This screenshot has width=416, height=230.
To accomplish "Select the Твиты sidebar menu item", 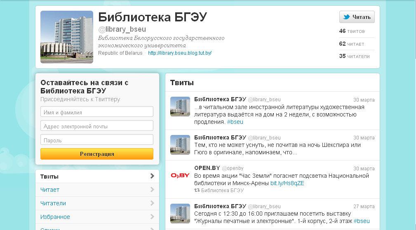I will [97, 176].
